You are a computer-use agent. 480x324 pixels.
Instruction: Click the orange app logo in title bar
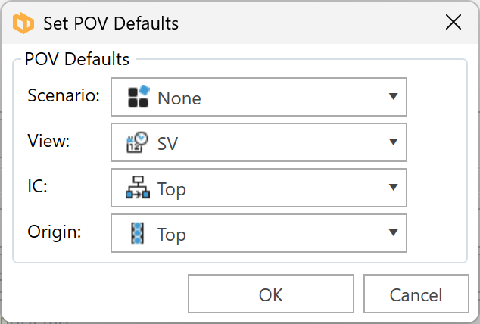(23, 23)
